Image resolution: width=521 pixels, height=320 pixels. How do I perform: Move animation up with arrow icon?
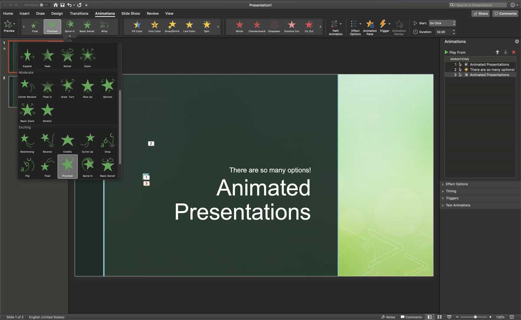click(498, 52)
